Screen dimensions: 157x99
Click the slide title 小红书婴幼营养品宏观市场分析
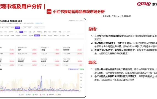(x=79, y=12)
